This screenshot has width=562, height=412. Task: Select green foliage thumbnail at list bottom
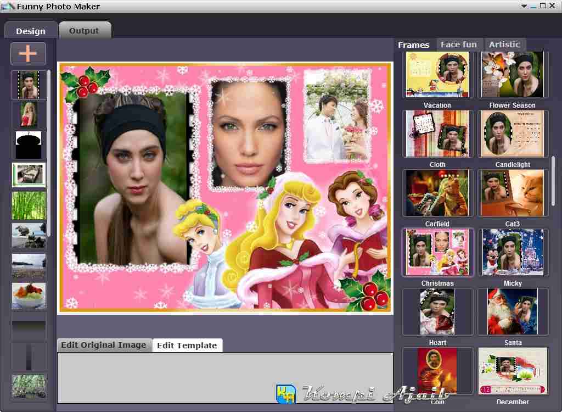pos(29,386)
